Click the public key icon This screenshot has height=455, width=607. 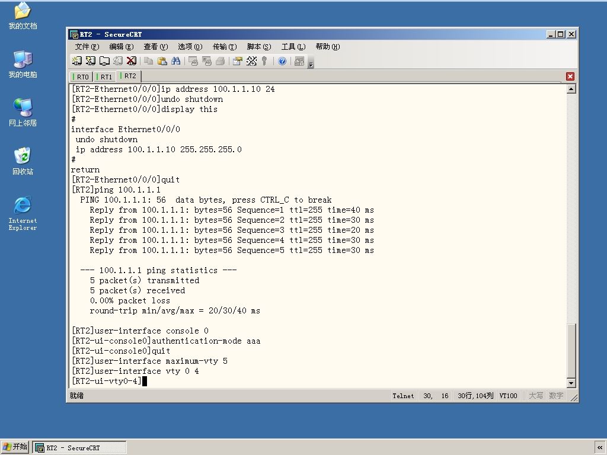click(264, 61)
